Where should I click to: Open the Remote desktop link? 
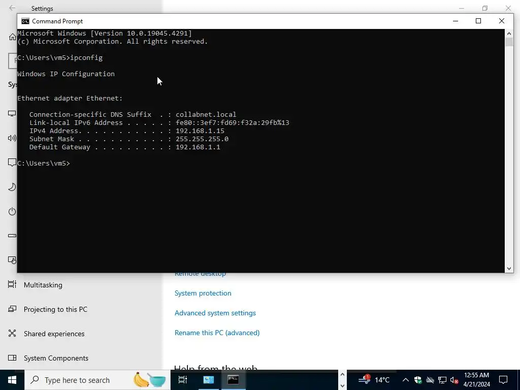tap(200, 274)
